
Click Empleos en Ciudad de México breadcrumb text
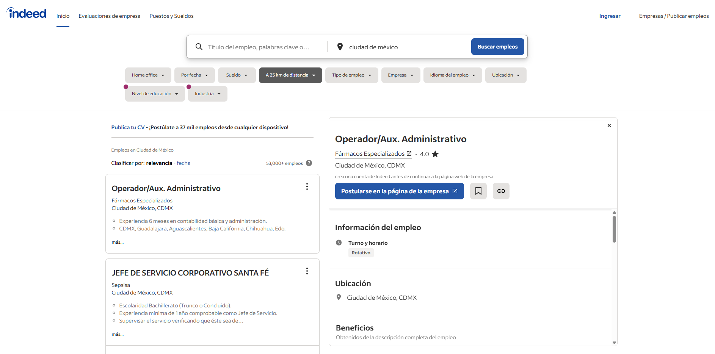pos(142,150)
